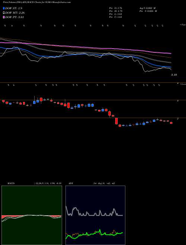Open the ADX indicator chart panel

95,215
